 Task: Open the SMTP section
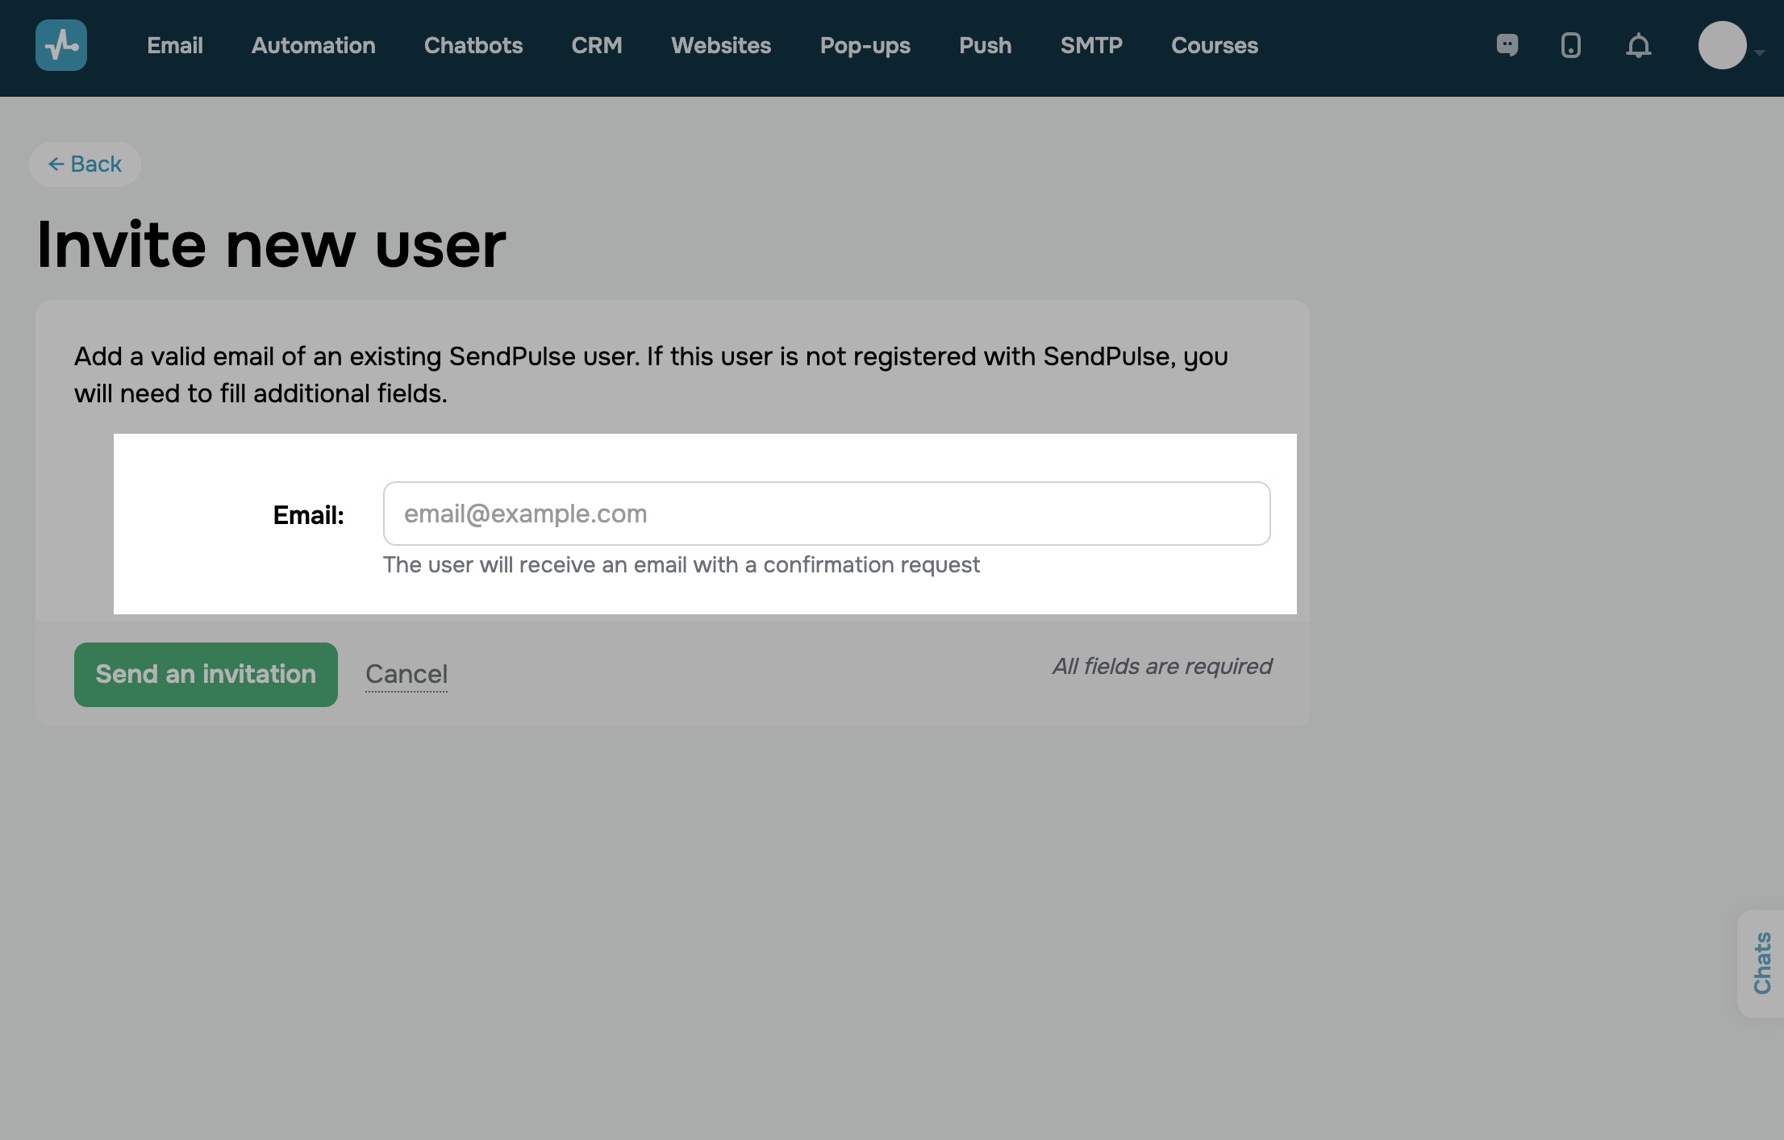pyautogui.click(x=1091, y=45)
